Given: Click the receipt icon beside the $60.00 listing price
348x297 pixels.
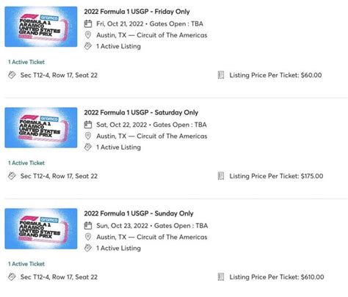Looking at the screenshot, I should [x=221, y=75].
